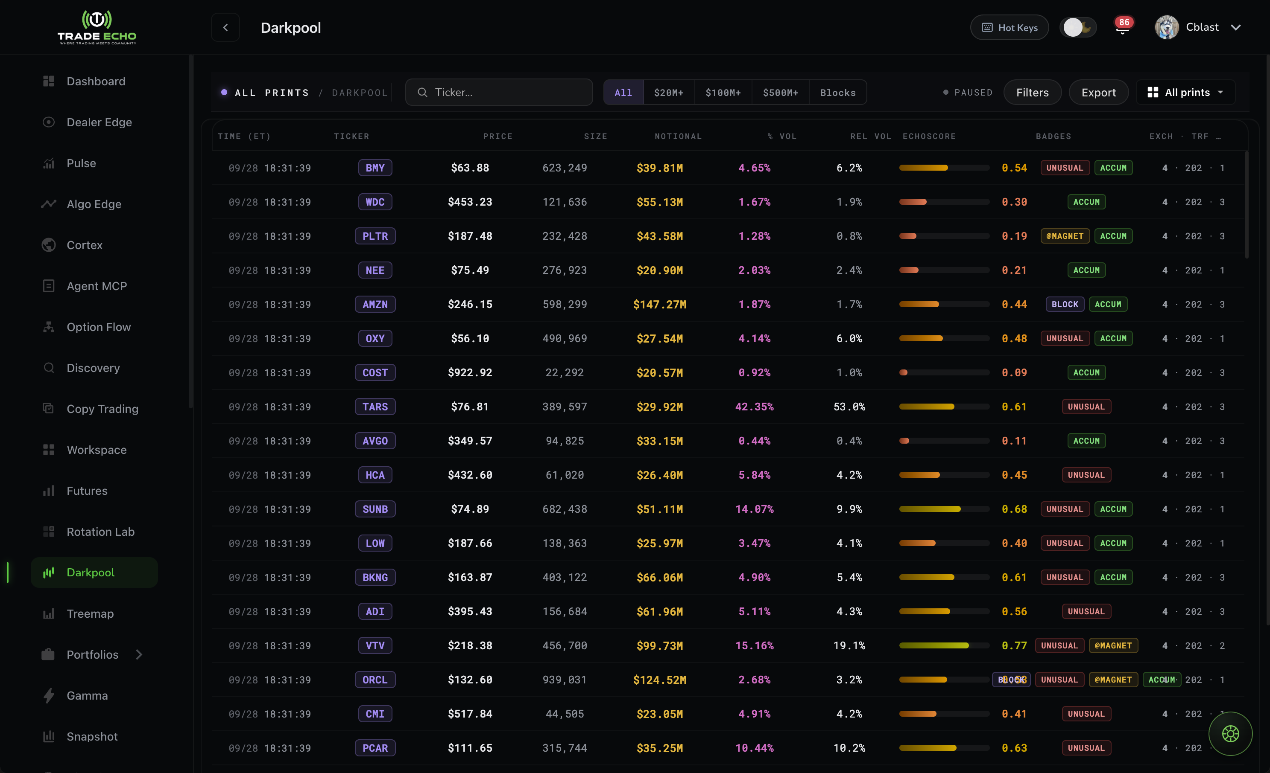Click the table vertical scrollbar
The height and width of the screenshot is (773, 1270).
pos(1246,204)
